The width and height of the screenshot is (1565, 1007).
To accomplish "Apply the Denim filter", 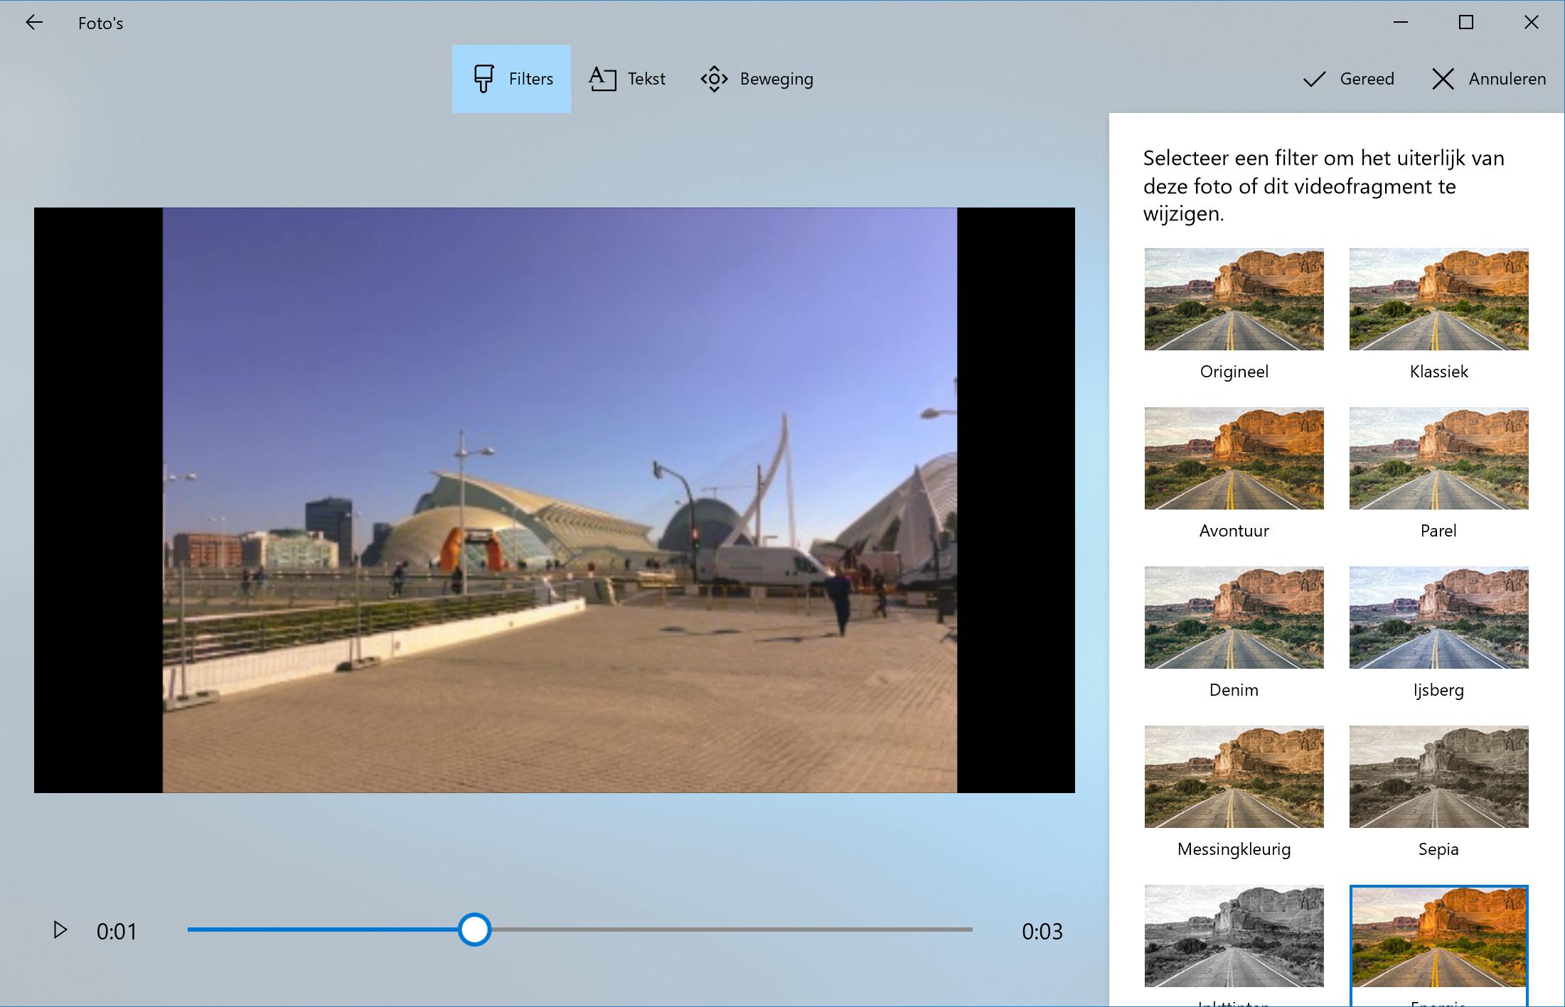I will pyautogui.click(x=1234, y=618).
